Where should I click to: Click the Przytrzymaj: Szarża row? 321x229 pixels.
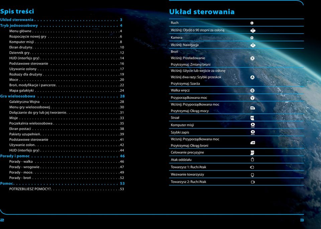point(185,84)
